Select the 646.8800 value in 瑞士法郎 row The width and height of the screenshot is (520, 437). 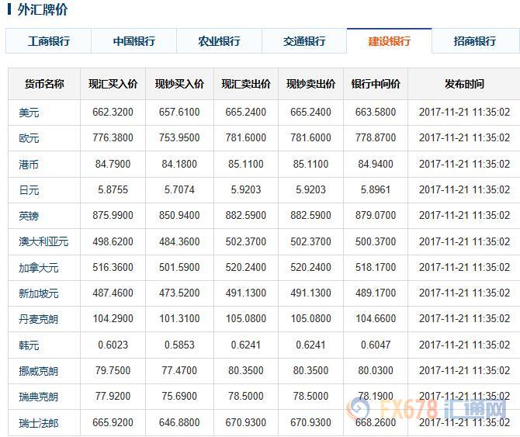pyautogui.click(x=179, y=422)
